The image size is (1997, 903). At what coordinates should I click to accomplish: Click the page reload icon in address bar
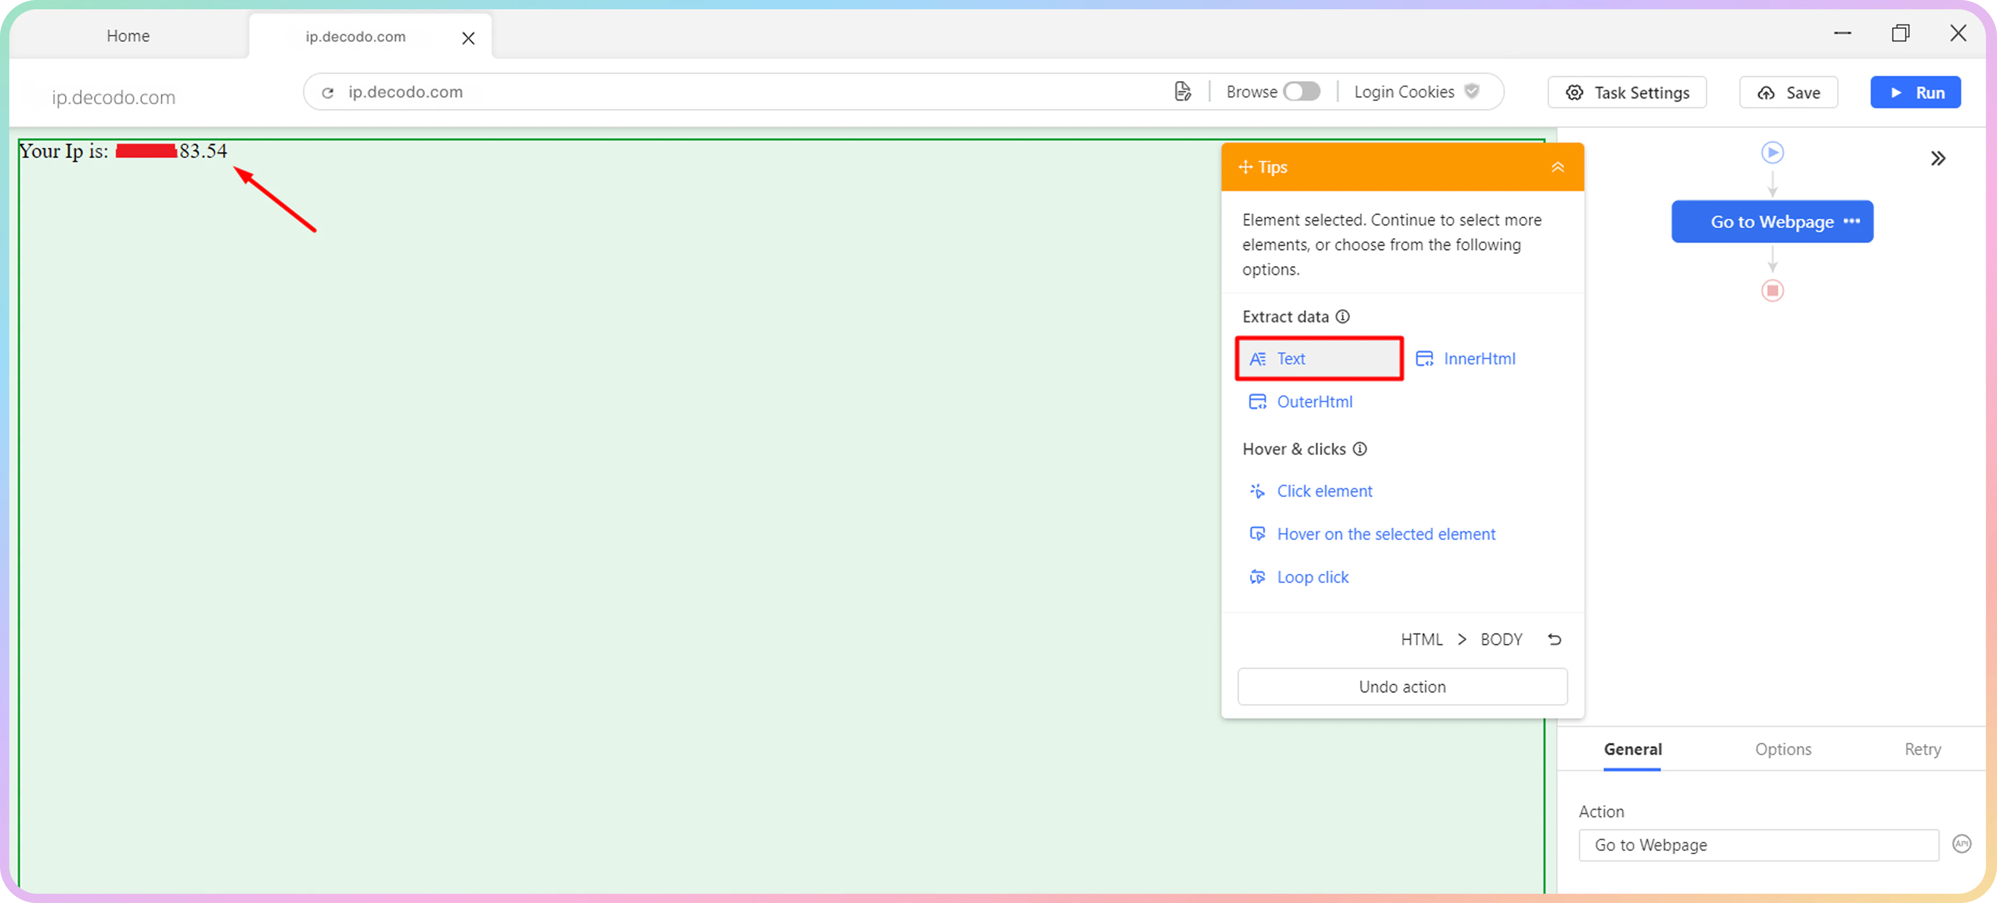pos(328,92)
